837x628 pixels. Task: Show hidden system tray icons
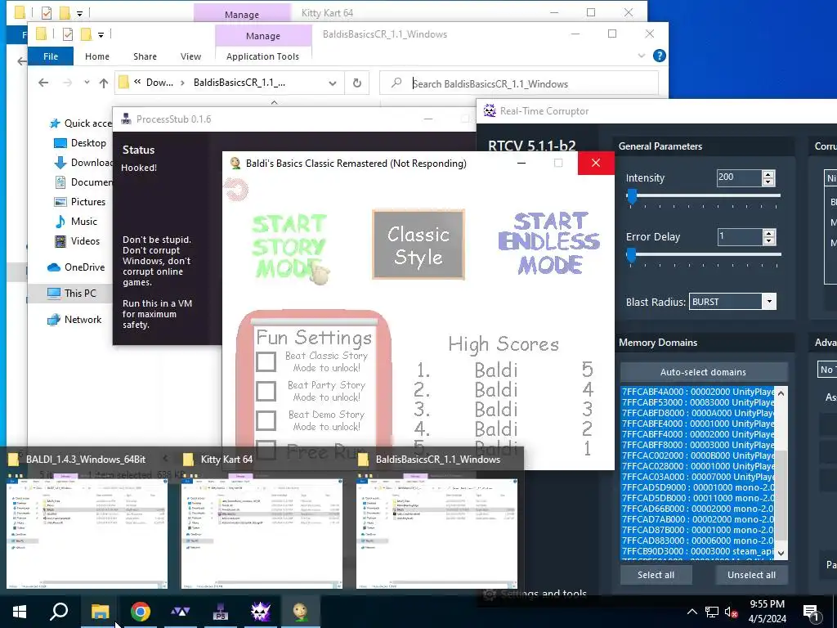(692, 612)
